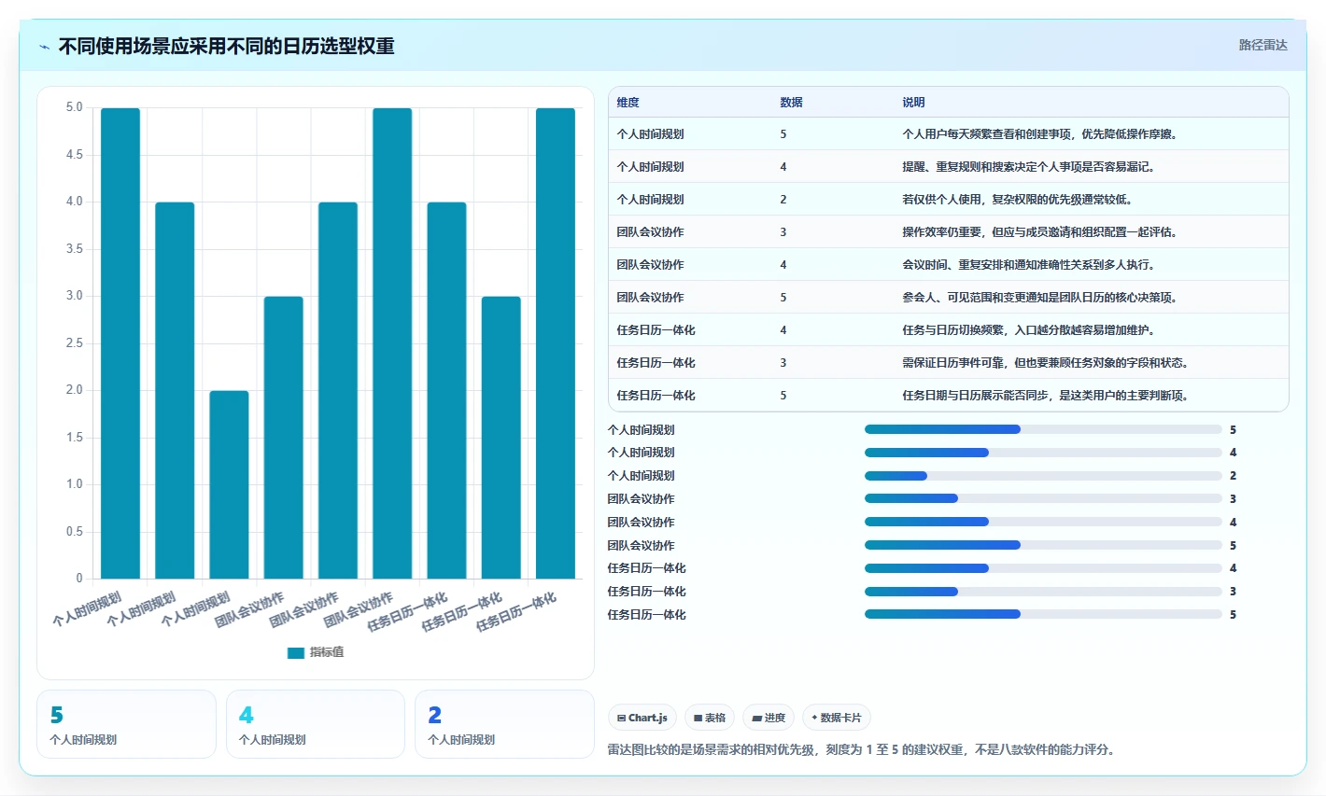This screenshot has height=796, width=1326.
Task: Select the 数据 column header
Action: 791,103
